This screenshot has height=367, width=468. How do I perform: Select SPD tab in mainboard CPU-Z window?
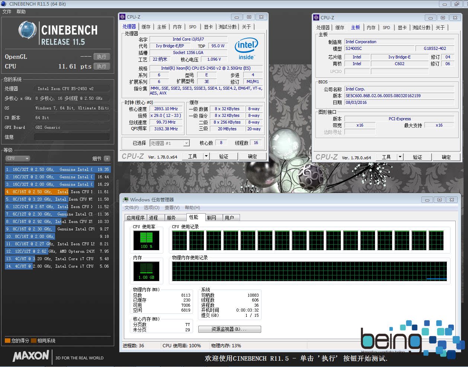387,28
